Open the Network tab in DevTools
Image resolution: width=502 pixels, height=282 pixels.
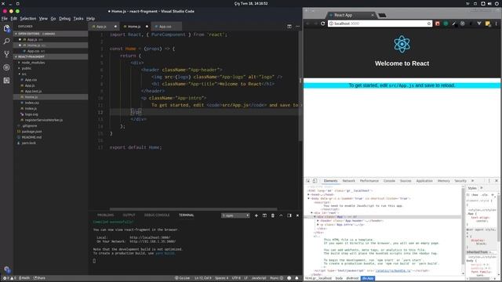click(348, 181)
